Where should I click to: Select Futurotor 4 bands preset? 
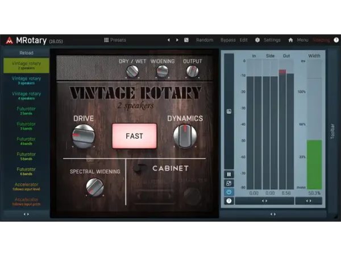pos(26,141)
